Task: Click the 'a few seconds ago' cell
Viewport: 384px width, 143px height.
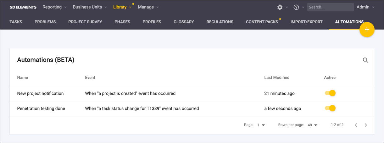Action: click(282, 108)
